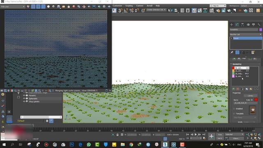This screenshot has height=148, width=263.
Task: Click the geometry preview thumbnail
Action: coord(252,110)
